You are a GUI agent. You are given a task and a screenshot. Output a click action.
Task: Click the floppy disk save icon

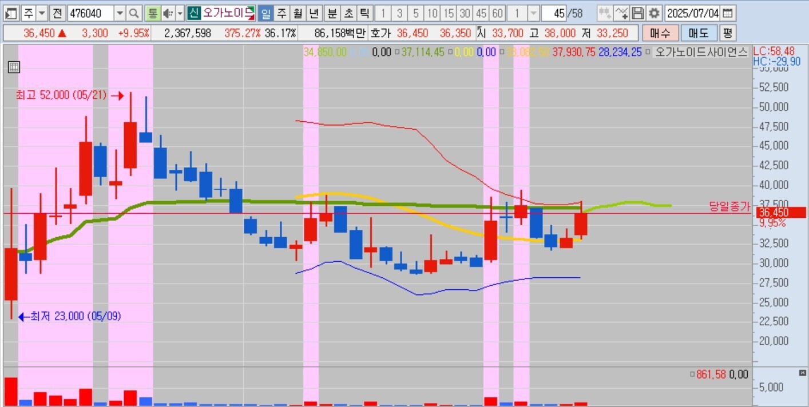click(638, 13)
